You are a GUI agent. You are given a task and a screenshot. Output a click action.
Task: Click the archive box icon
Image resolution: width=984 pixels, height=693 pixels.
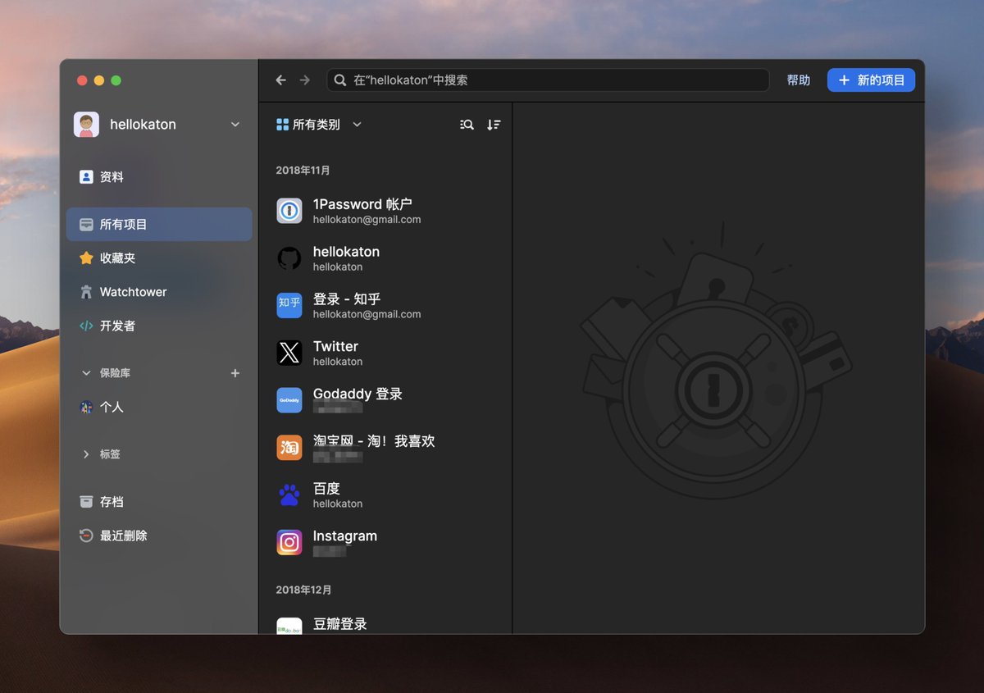pos(86,502)
